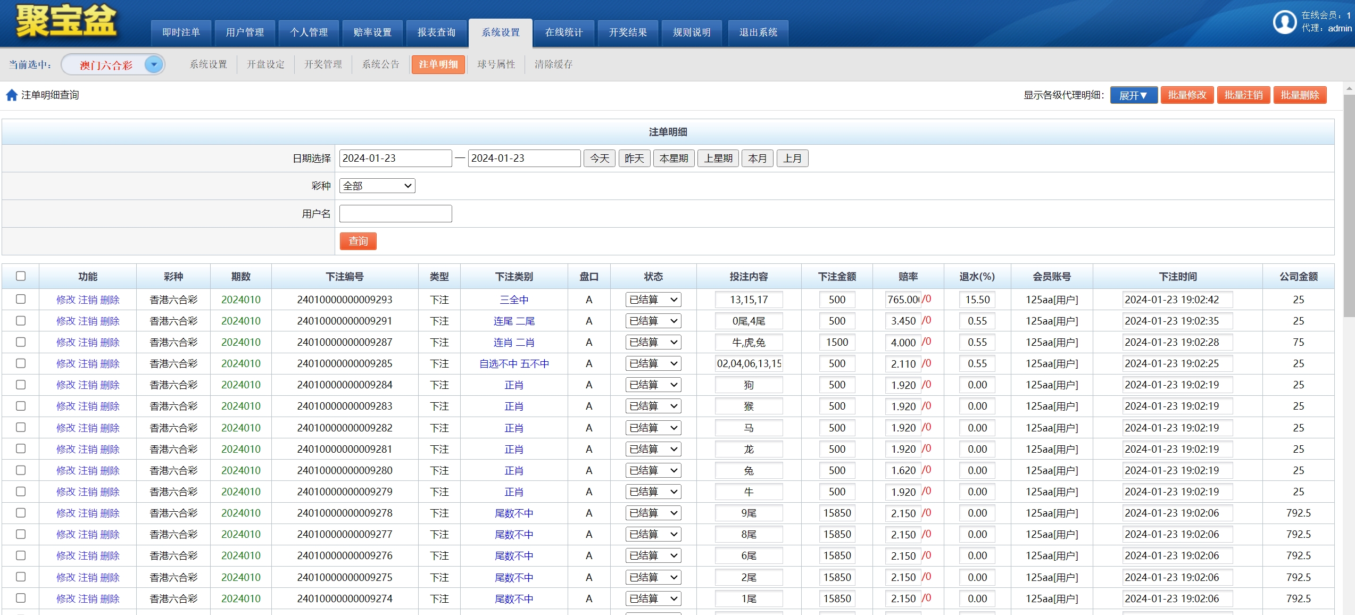Click 注销 link for bet 24010000000009287
This screenshot has width=1355, height=615.
pos(88,343)
